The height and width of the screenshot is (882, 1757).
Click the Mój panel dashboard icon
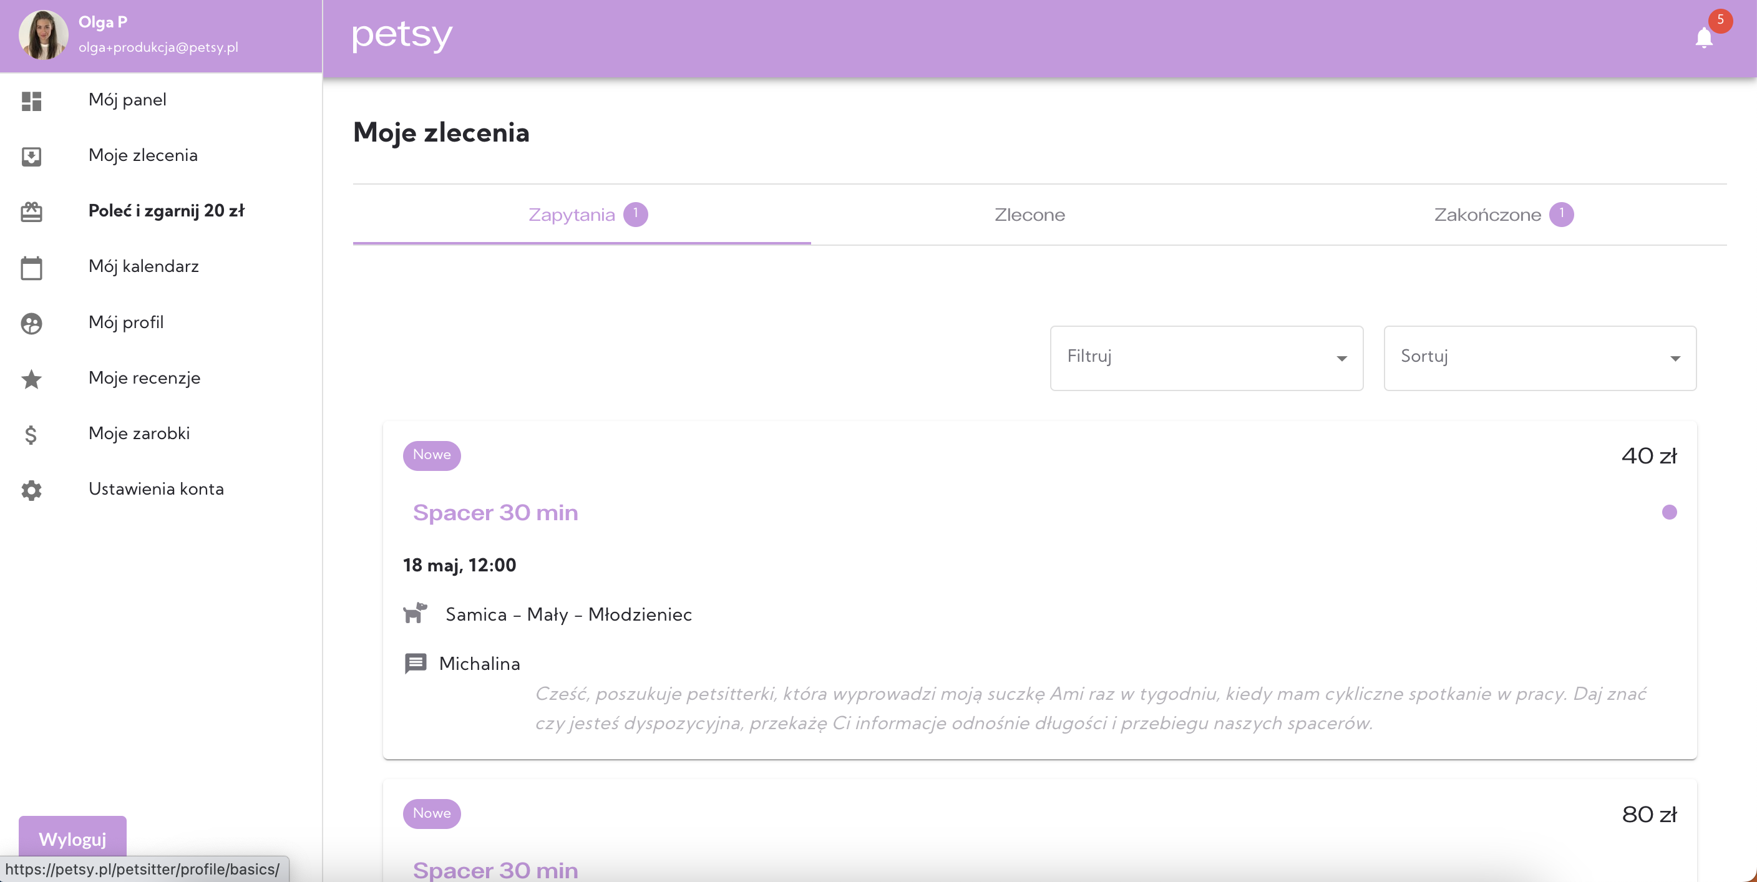(x=31, y=100)
